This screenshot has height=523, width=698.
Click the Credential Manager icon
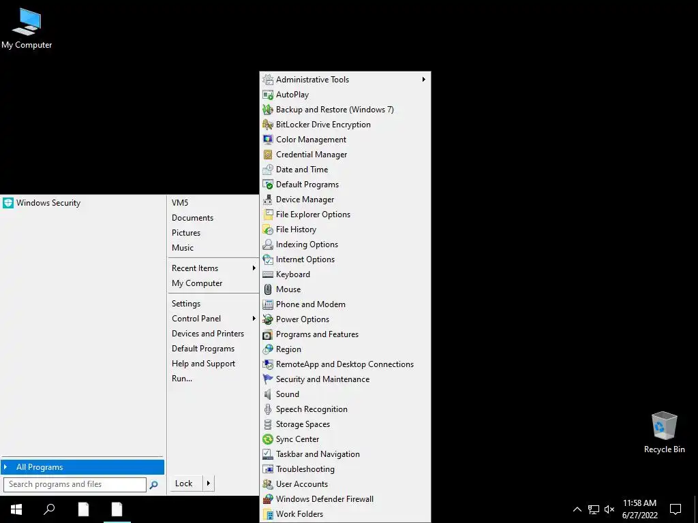coord(267,155)
